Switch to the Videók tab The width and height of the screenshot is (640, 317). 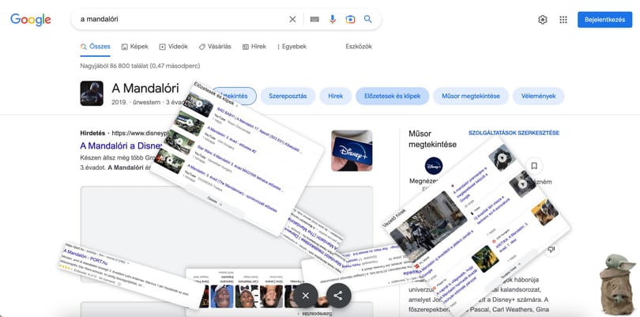pyautogui.click(x=174, y=47)
